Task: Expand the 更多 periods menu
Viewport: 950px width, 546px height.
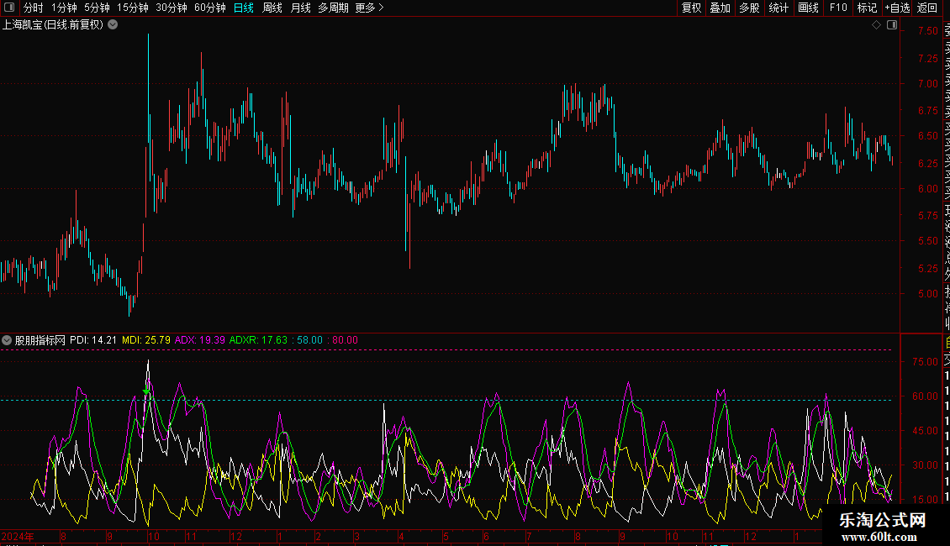Action: pyautogui.click(x=369, y=8)
